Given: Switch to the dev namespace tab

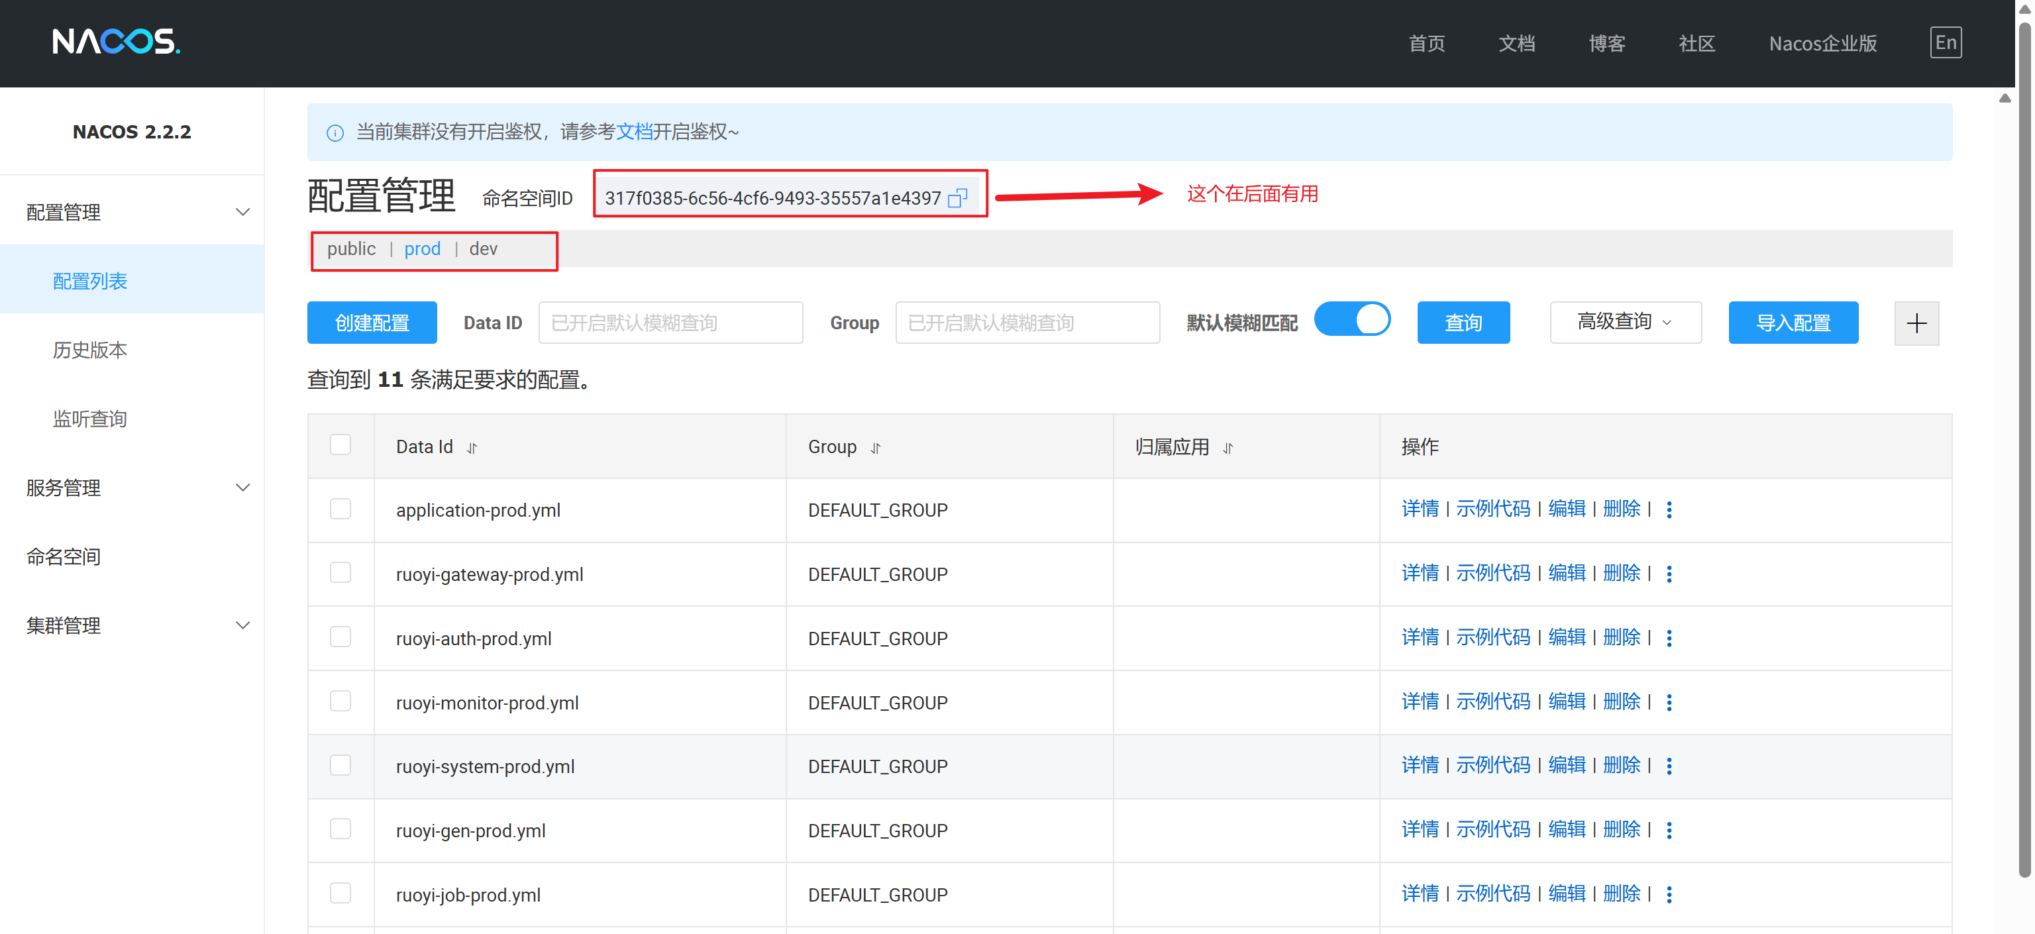Looking at the screenshot, I should point(483,249).
